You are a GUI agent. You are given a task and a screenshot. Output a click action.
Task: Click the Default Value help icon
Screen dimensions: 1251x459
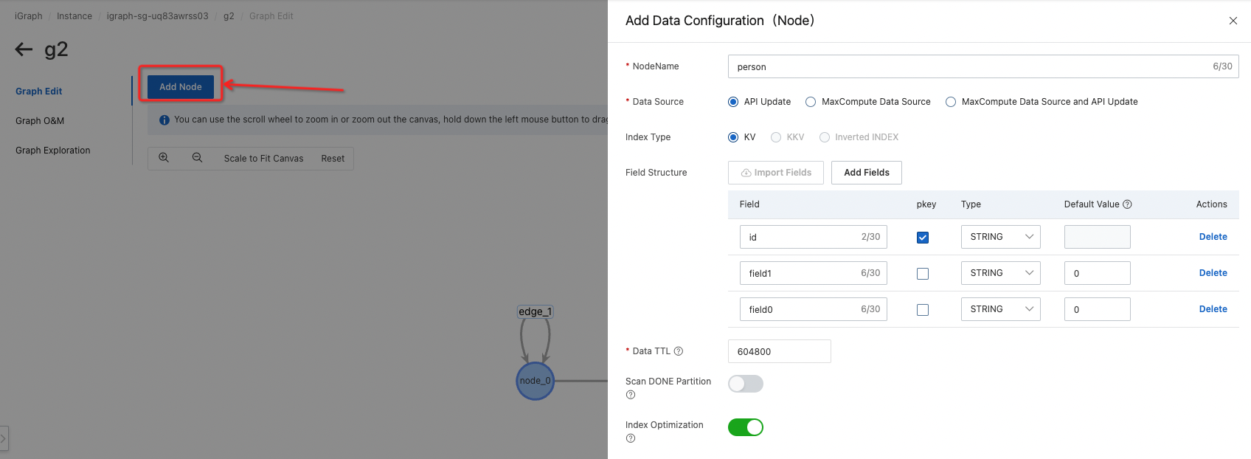1127,204
